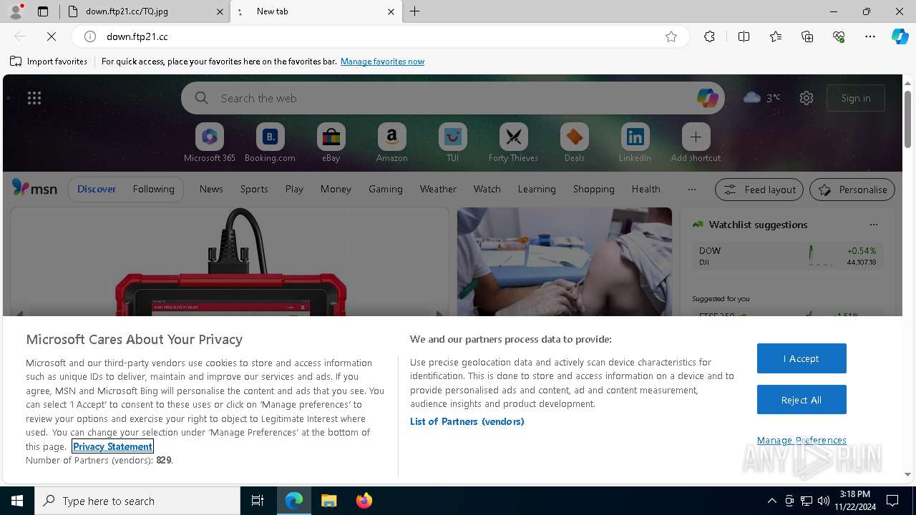The image size is (916, 515).
Task: Click the address bar URL
Action: click(x=137, y=36)
